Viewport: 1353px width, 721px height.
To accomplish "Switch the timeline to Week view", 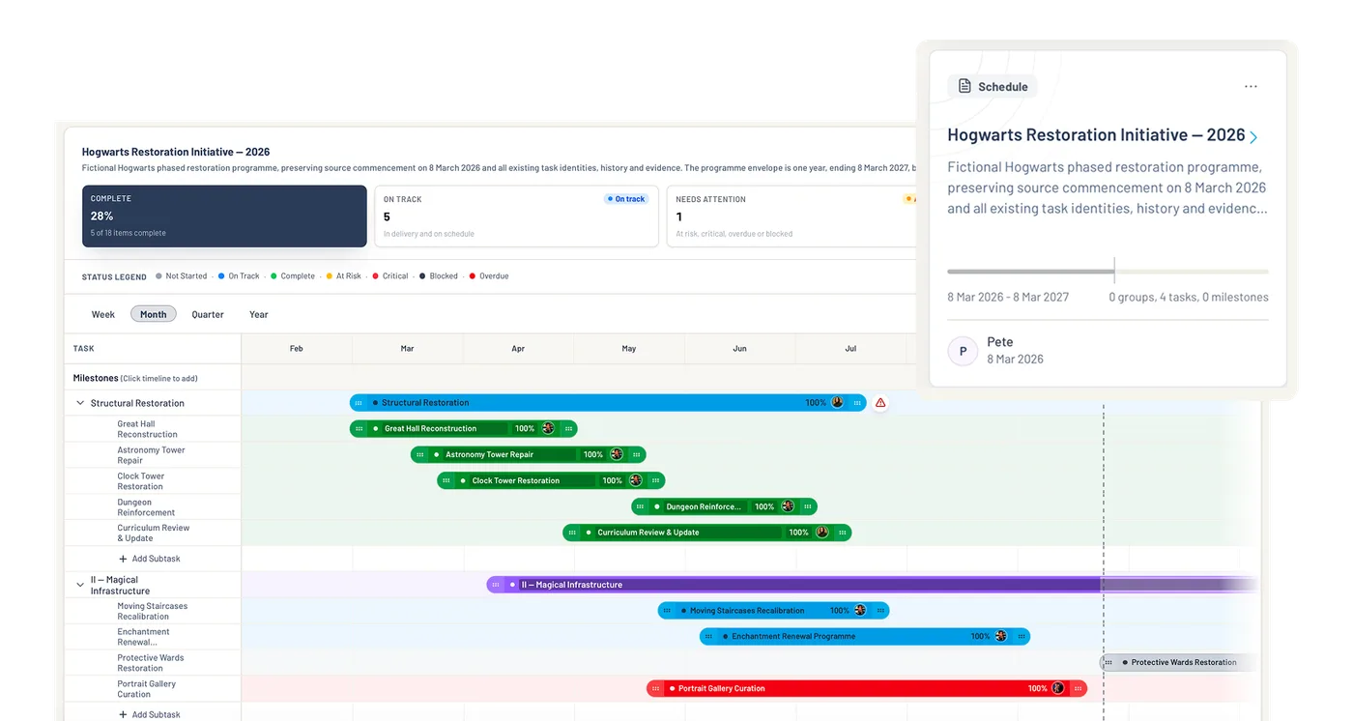I will (103, 314).
